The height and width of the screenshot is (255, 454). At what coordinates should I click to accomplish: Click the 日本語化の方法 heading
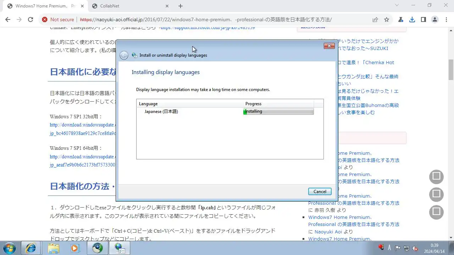click(x=82, y=186)
